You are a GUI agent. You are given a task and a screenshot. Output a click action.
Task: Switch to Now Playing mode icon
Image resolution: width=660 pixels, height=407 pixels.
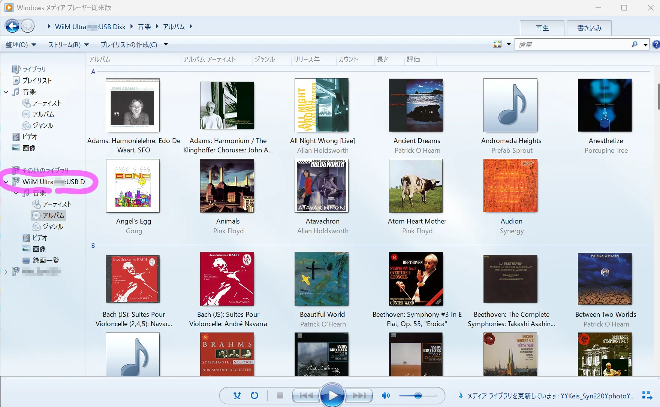coord(647,395)
